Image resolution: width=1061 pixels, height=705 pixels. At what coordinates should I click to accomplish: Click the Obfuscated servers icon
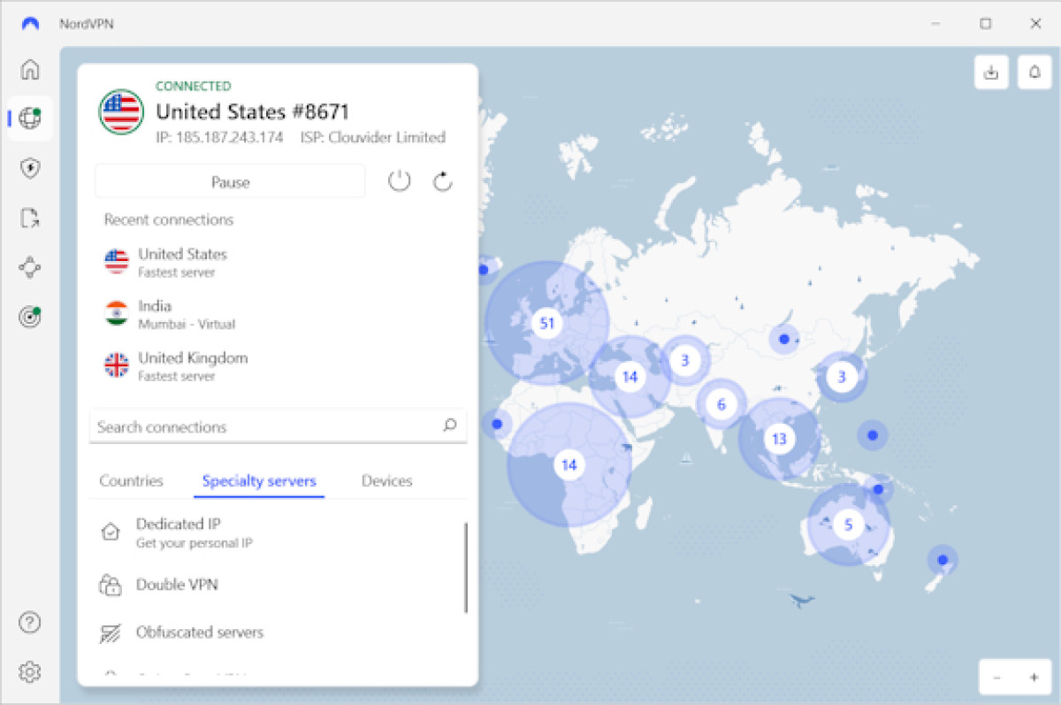click(x=111, y=633)
